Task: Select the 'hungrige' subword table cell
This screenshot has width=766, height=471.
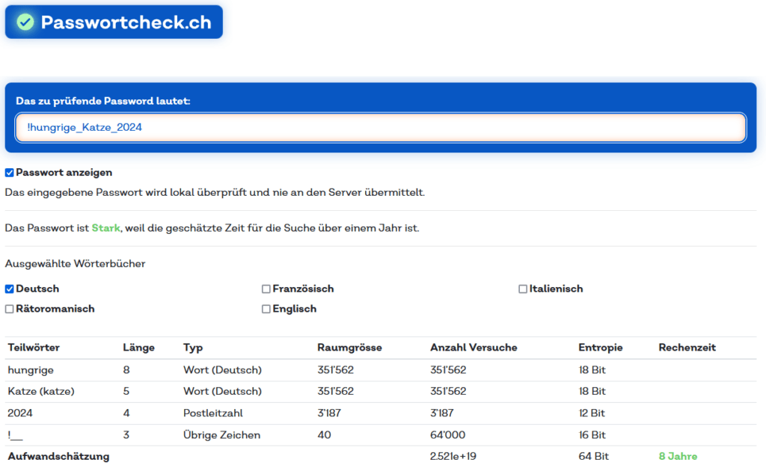Action: click(x=31, y=369)
